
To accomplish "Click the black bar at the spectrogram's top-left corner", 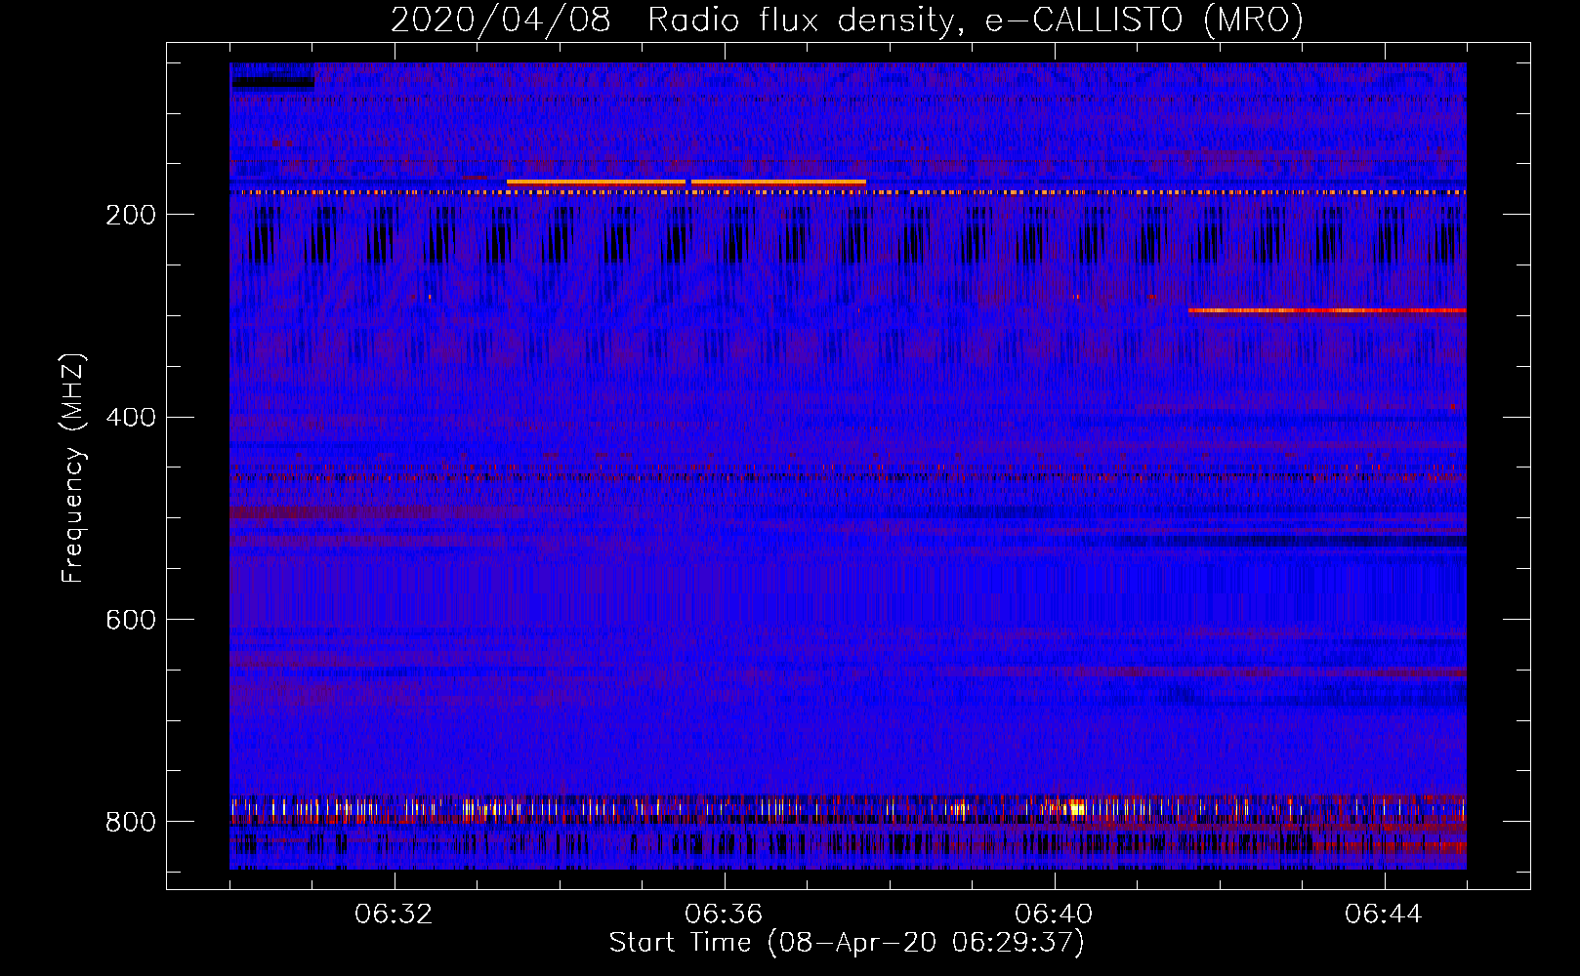I will click(x=272, y=83).
